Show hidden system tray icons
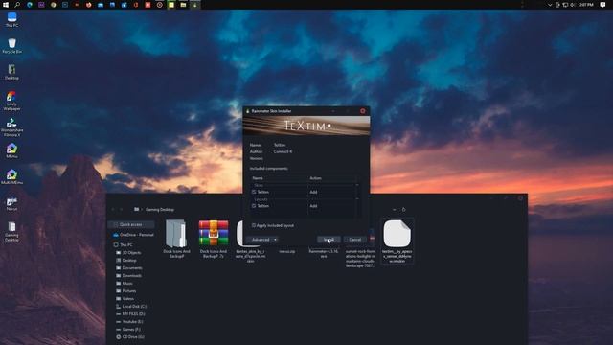 (x=550, y=5)
